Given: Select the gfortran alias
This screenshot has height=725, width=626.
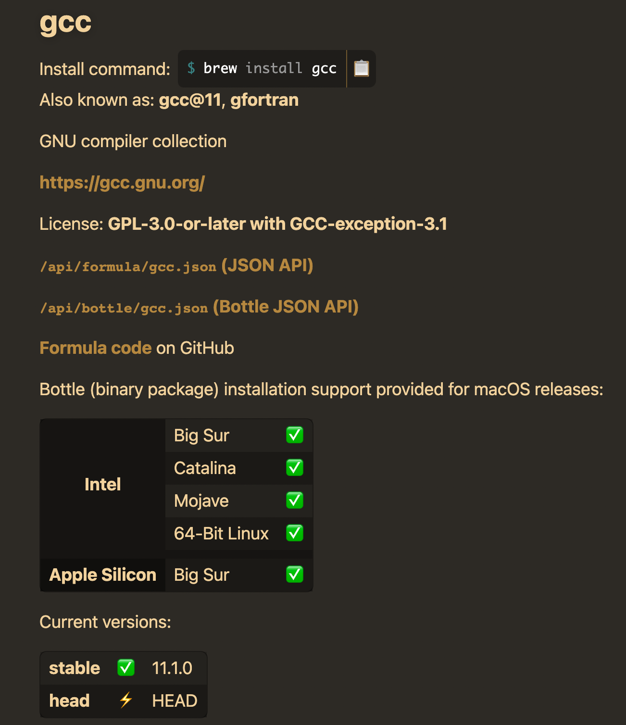Looking at the screenshot, I should click(x=265, y=100).
